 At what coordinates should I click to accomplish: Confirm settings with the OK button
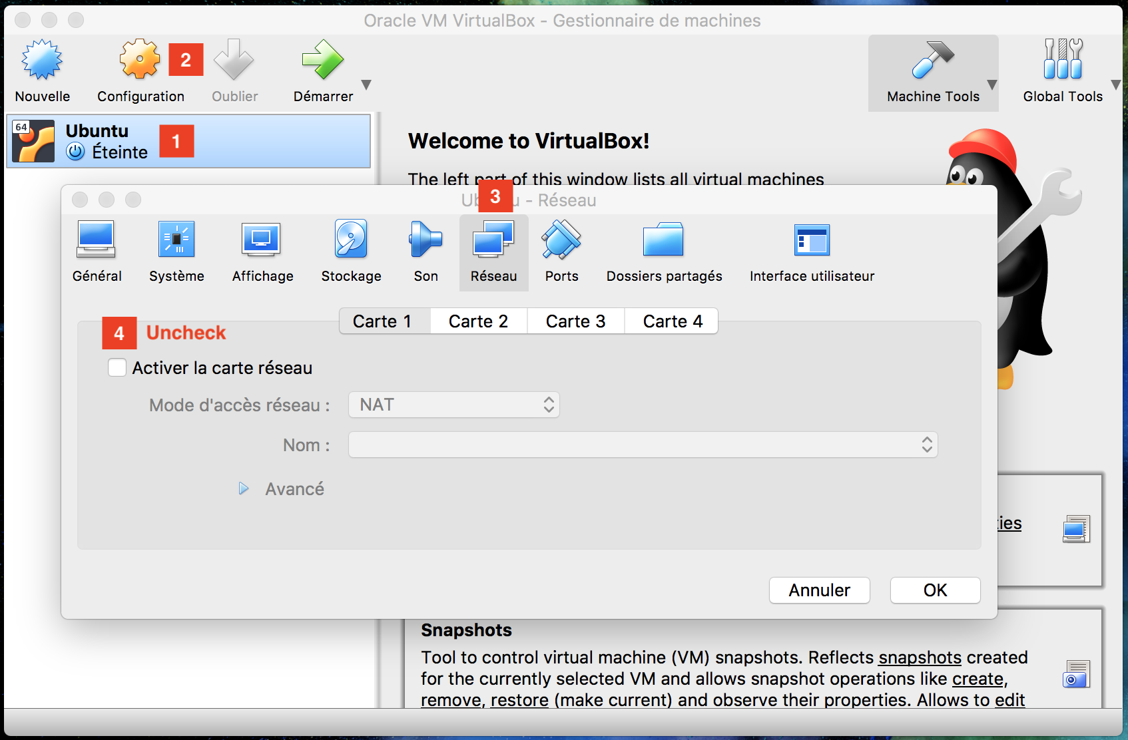(x=936, y=590)
